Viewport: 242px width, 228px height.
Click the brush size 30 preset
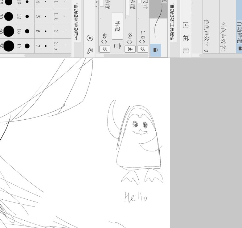click(8, 16)
